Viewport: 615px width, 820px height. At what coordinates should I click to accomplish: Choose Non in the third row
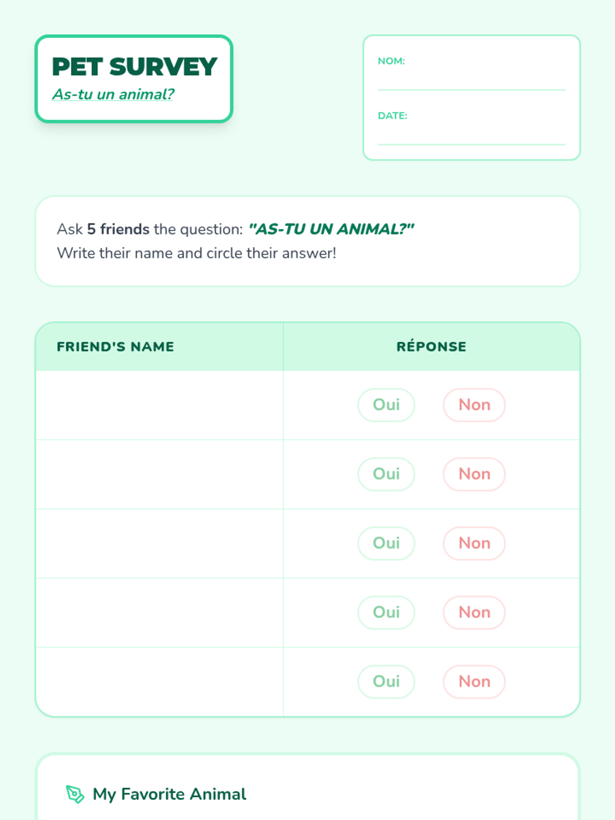474,543
